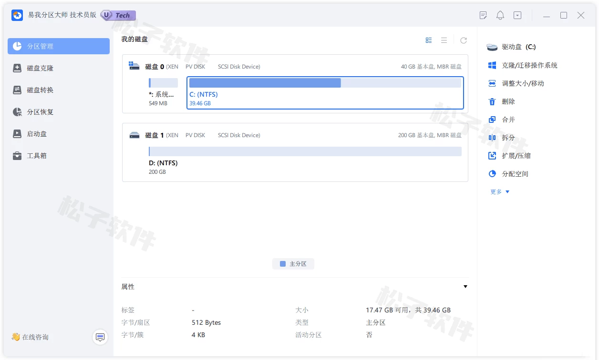
Task: Click the extend/shrink icon
Action: 492,156
